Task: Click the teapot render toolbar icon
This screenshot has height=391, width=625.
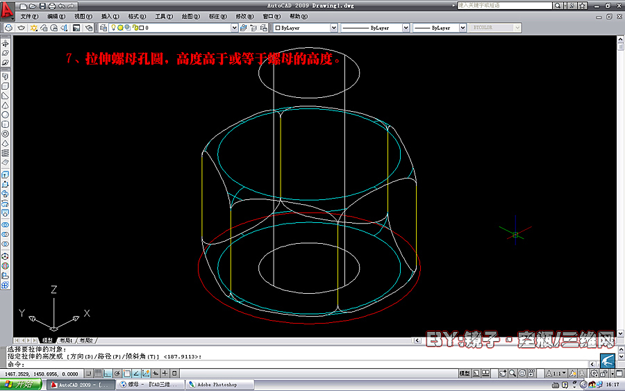Action: tap(21, 28)
